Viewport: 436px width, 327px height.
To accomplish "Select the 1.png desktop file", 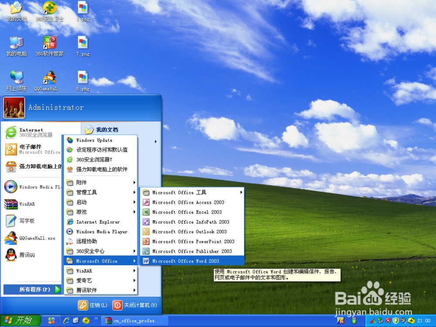I will point(83,12).
